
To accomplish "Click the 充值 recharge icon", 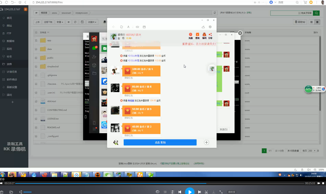I will (190, 35).
